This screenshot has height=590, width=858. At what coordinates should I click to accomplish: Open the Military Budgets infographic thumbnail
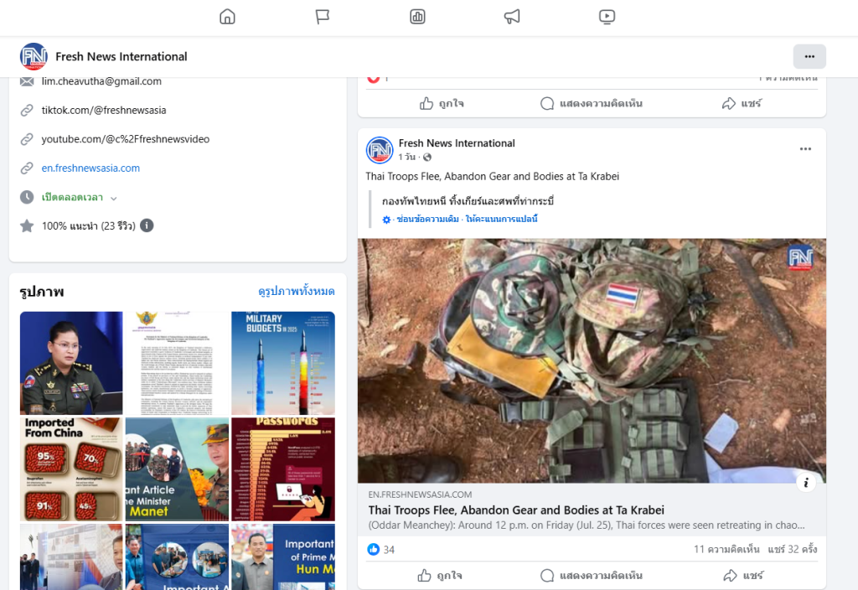[x=283, y=363]
